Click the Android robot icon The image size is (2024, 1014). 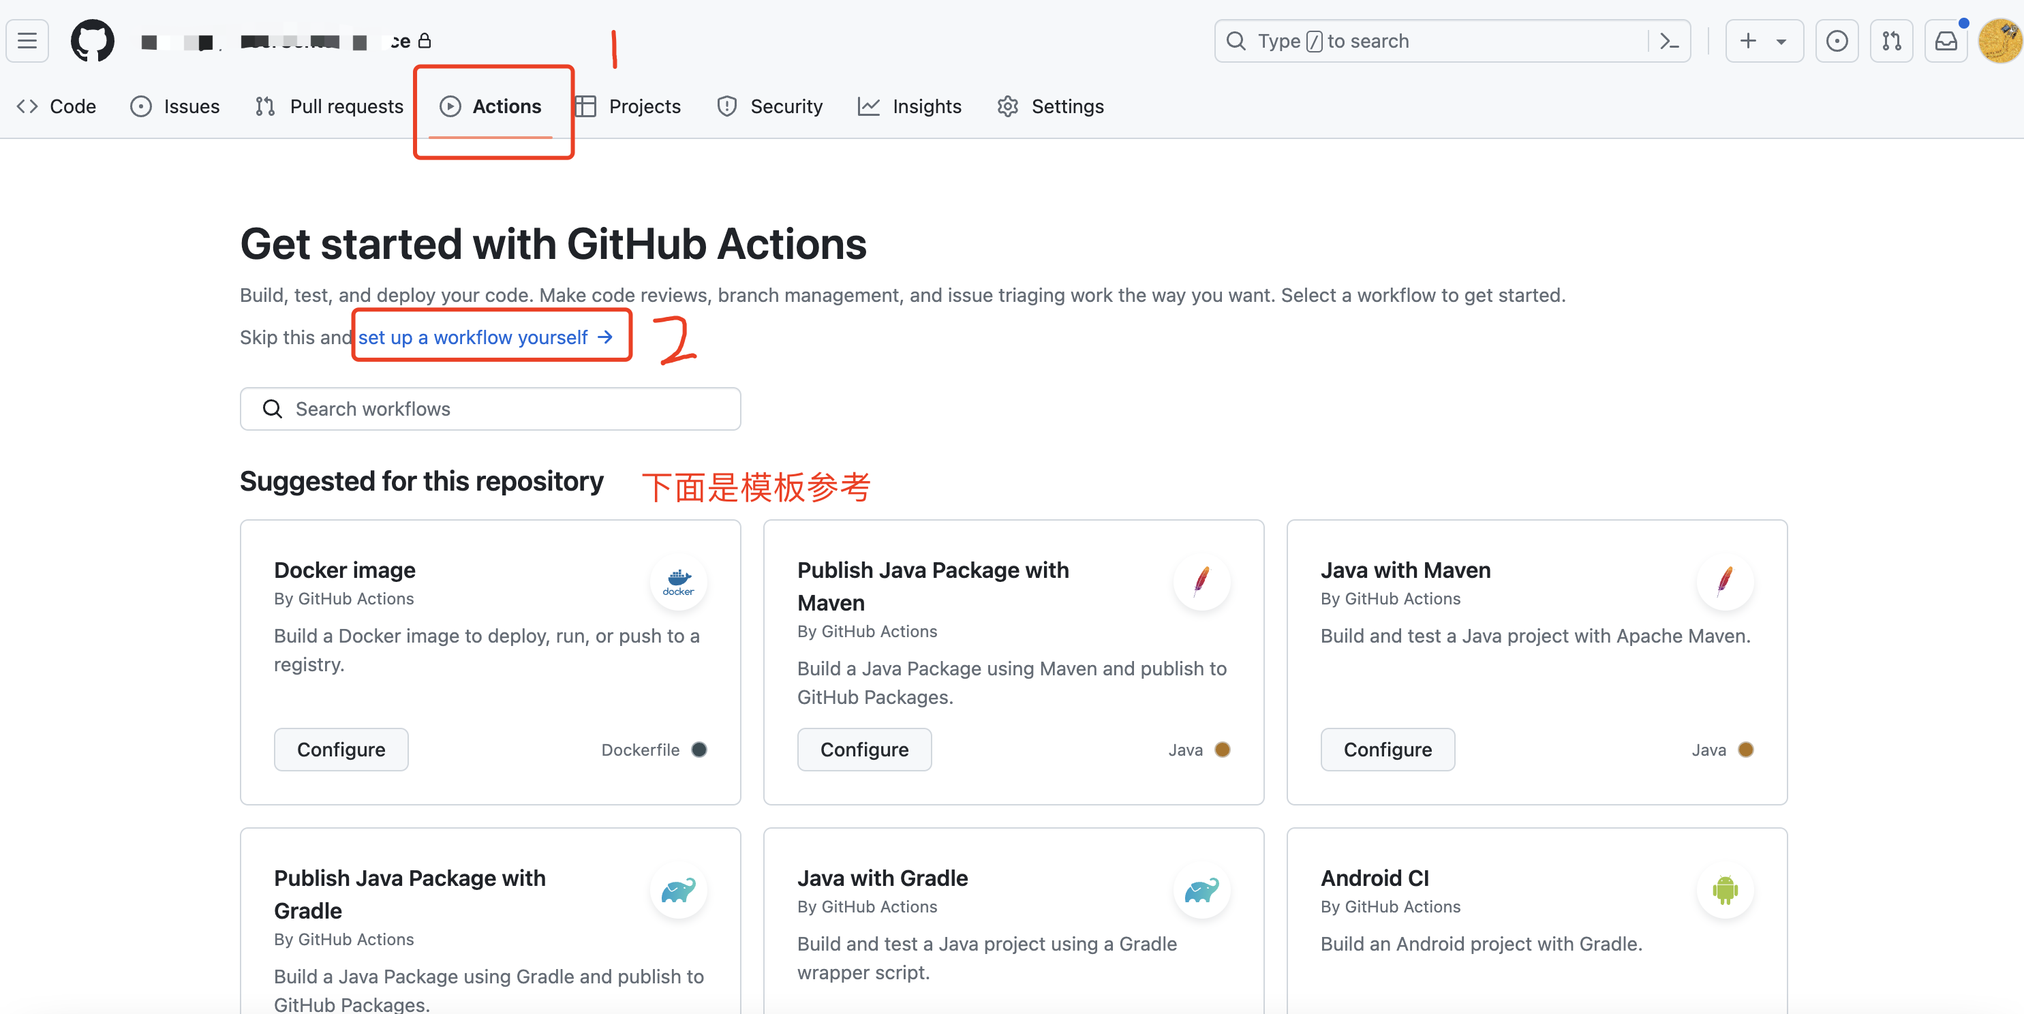[1726, 889]
